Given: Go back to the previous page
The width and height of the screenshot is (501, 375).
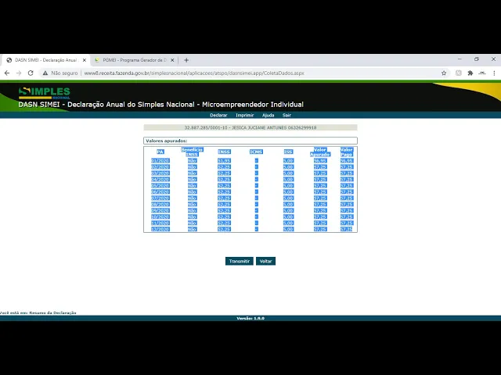Looking at the screenshot, I should tap(7, 73).
